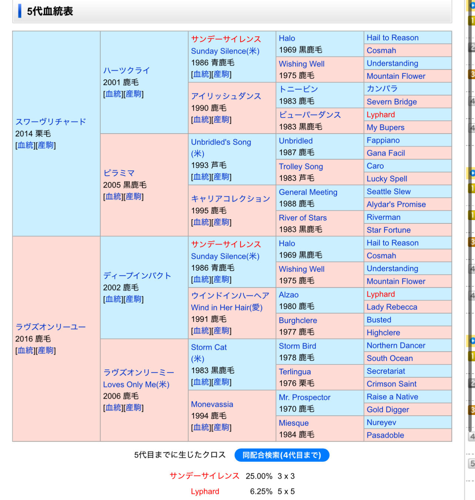Open South Ocean horse link
Viewport: 475px width, 500px height.
pyautogui.click(x=390, y=358)
